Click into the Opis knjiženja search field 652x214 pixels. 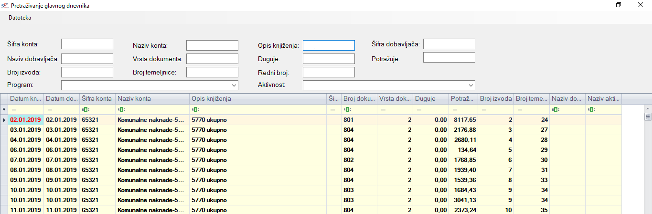(x=329, y=45)
